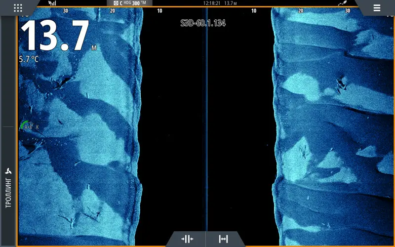The image size is (395, 247).
Task: Tap the left 10 range scale mark
Action: pyautogui.click(x=159, y=10)
